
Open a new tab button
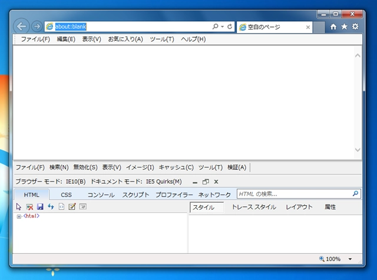click(319, 27)
